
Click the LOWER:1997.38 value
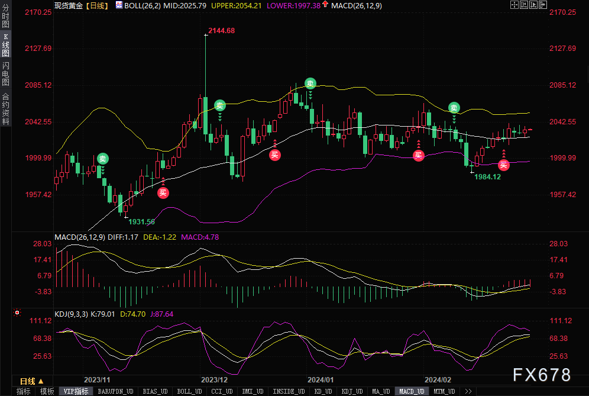[x=294, y=5]
